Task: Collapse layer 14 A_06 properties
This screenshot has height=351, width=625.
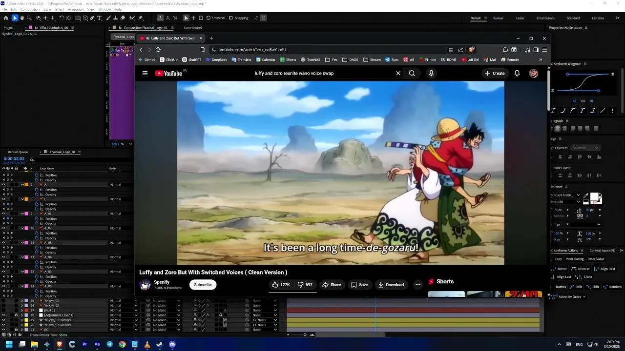Action: [22, 286]
